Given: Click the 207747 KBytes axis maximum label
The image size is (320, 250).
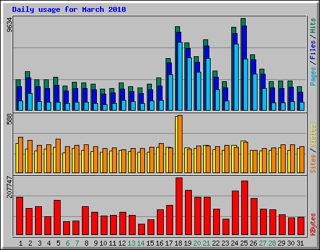Looking at the screenshot, I should pyautogui.click(x=9, y=187).
